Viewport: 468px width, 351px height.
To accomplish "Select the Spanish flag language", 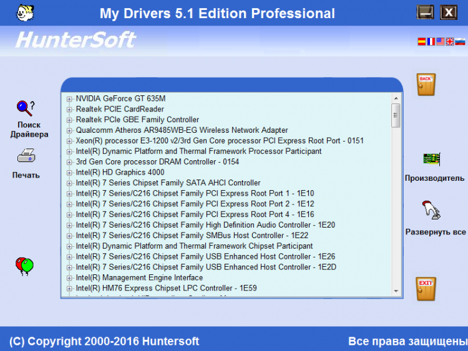I will (x=421, y=41).
